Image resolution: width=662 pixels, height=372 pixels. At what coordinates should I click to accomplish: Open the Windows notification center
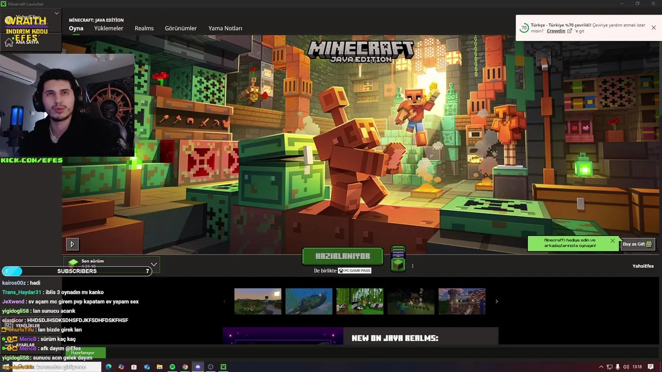(x=651, y=367)
